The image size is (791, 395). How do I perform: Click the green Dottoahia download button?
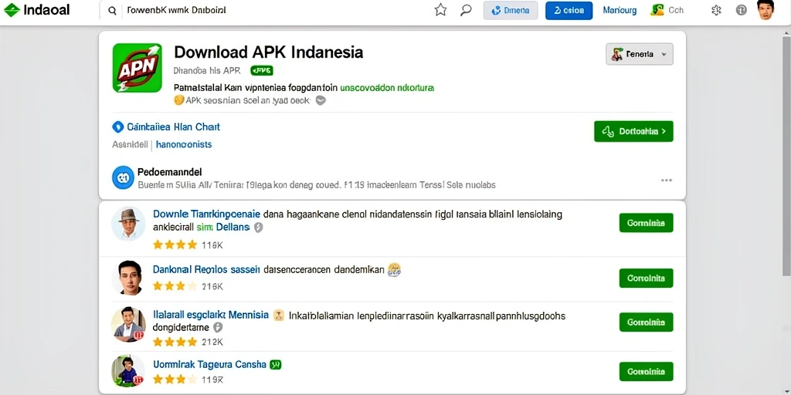tap(633, 131)
